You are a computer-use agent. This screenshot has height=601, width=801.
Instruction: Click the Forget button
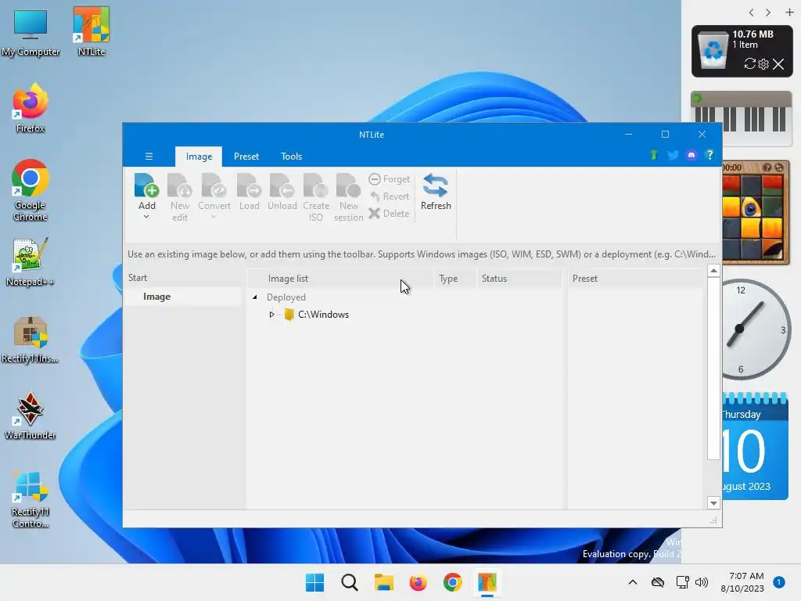click(390, 179)
